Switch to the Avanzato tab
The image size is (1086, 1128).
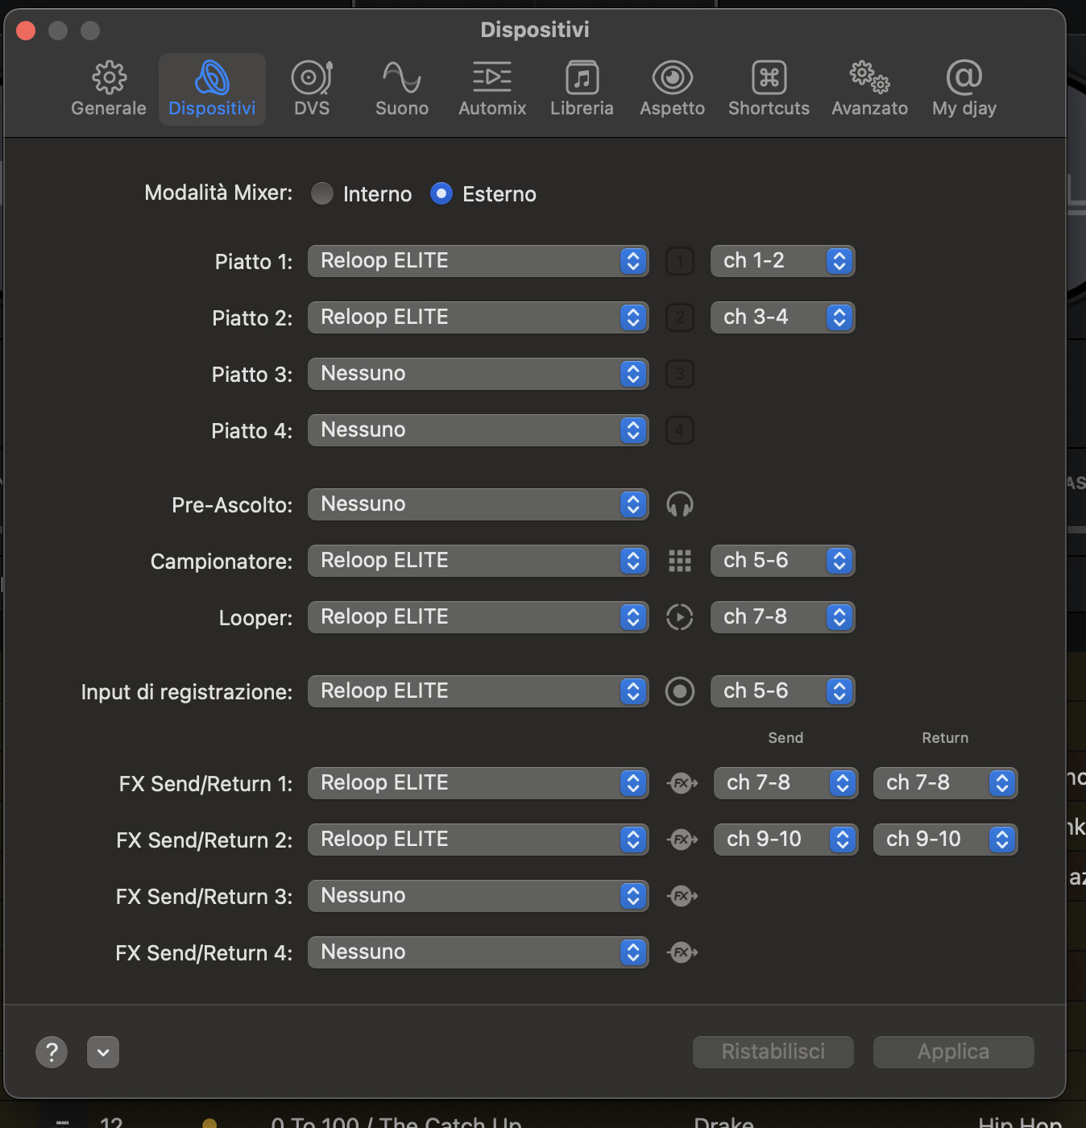pos(869,89)
